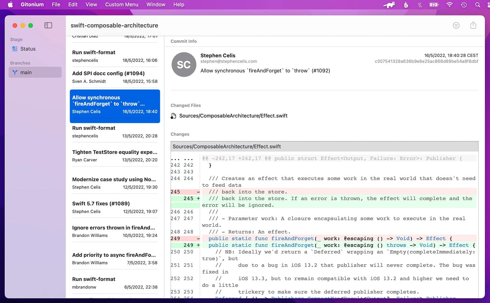The height and width of the screenshot is (303, 490).
Task: Click the Status icon in the sidebar
Action: pos(15,49)
